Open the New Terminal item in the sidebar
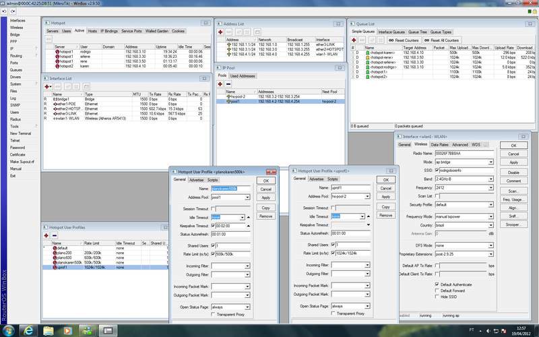Viewport: 539px width, 337px height. click(x=20, y=133)
